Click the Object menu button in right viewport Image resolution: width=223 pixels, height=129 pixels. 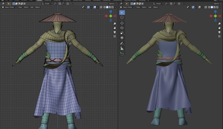click(x=156, y=7)
